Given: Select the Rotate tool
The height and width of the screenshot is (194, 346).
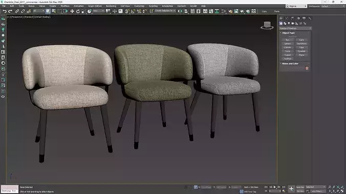Looking at the screenshot, I should click(x=78, y=11).
